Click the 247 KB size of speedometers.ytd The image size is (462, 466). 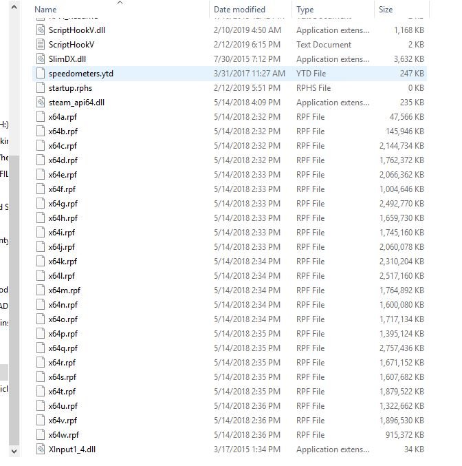coord(412,74)
